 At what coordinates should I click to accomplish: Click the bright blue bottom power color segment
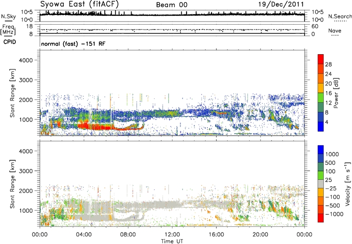[x=321, y=126]
